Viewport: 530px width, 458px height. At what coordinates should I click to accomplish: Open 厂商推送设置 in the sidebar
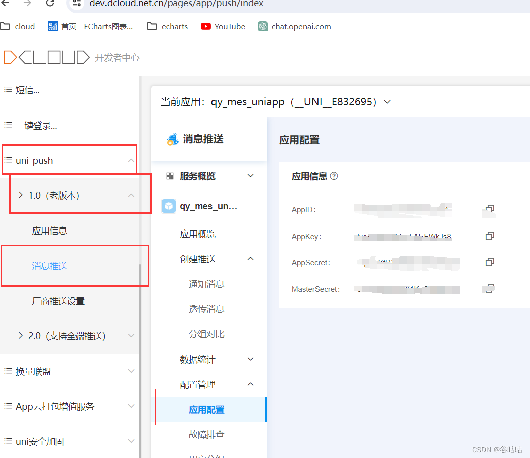[x=58, y=301]
